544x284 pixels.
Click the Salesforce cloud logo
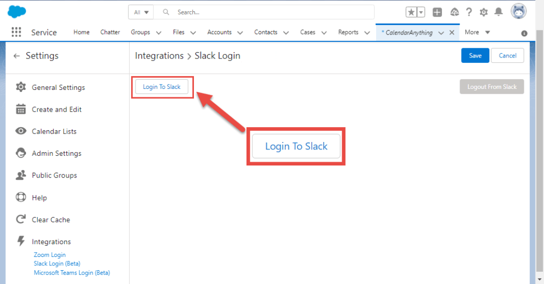pyautogui.click(x=16, y=12)
